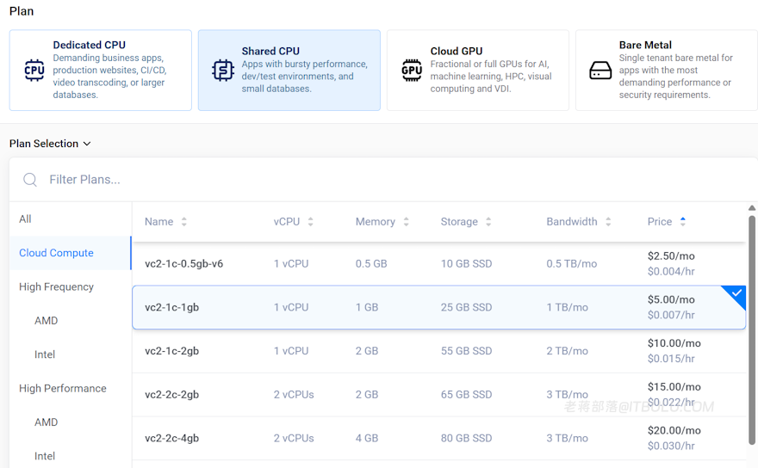Click the plan list vertical scrollbar
Image resolution: width=758 pixels, height=468 pixels.
tap(752, 329)
